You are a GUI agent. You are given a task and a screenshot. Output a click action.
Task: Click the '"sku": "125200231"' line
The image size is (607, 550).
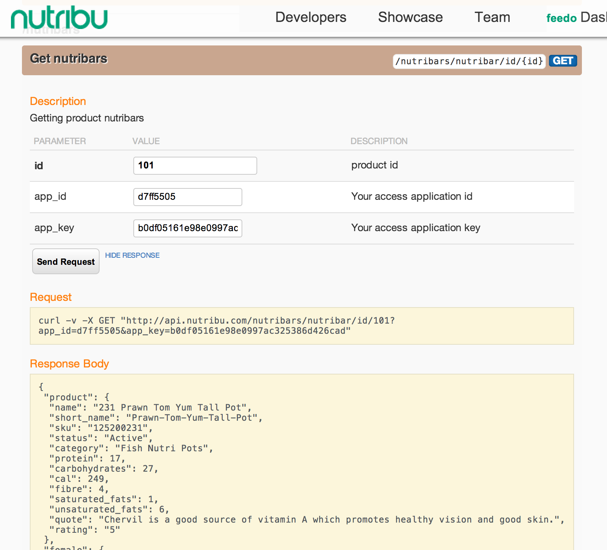pyautogui.click(x=101, y=428)
